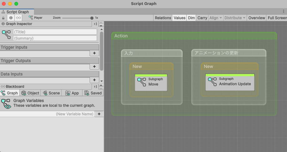Add a new Data Input

(94, 80)
